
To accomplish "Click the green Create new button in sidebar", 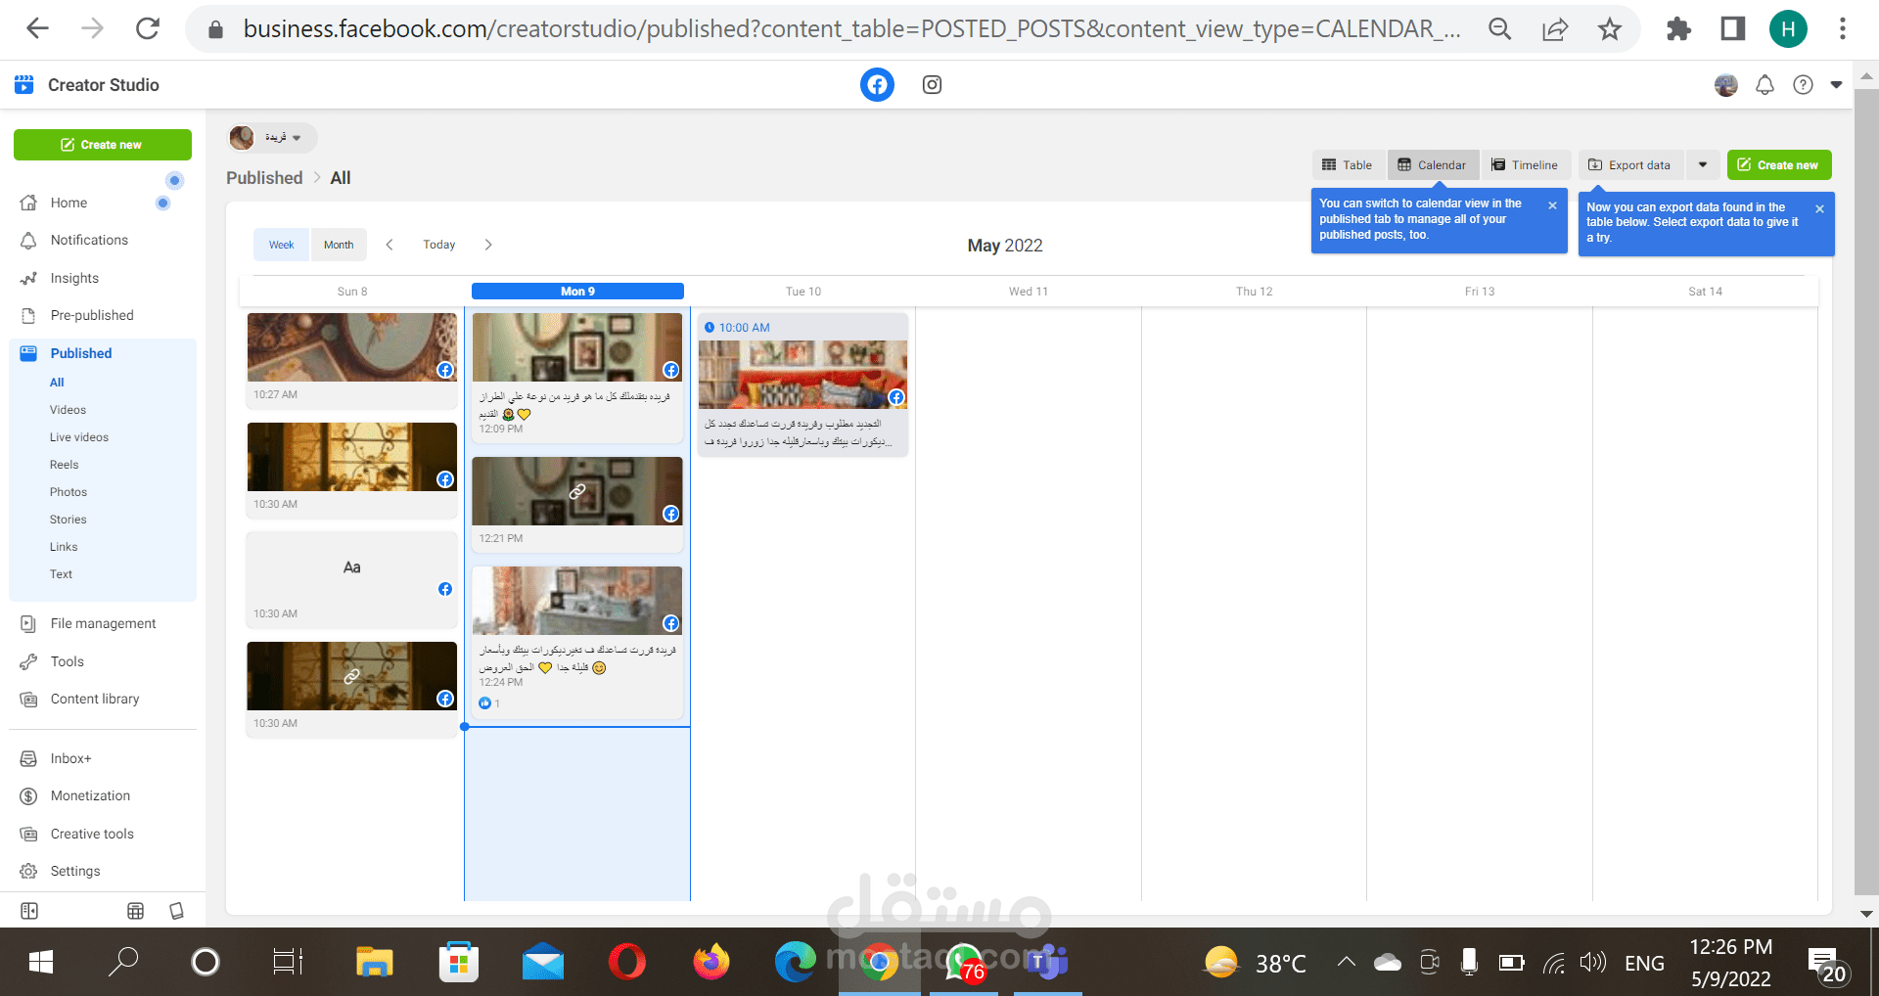I will pos(103,145).
